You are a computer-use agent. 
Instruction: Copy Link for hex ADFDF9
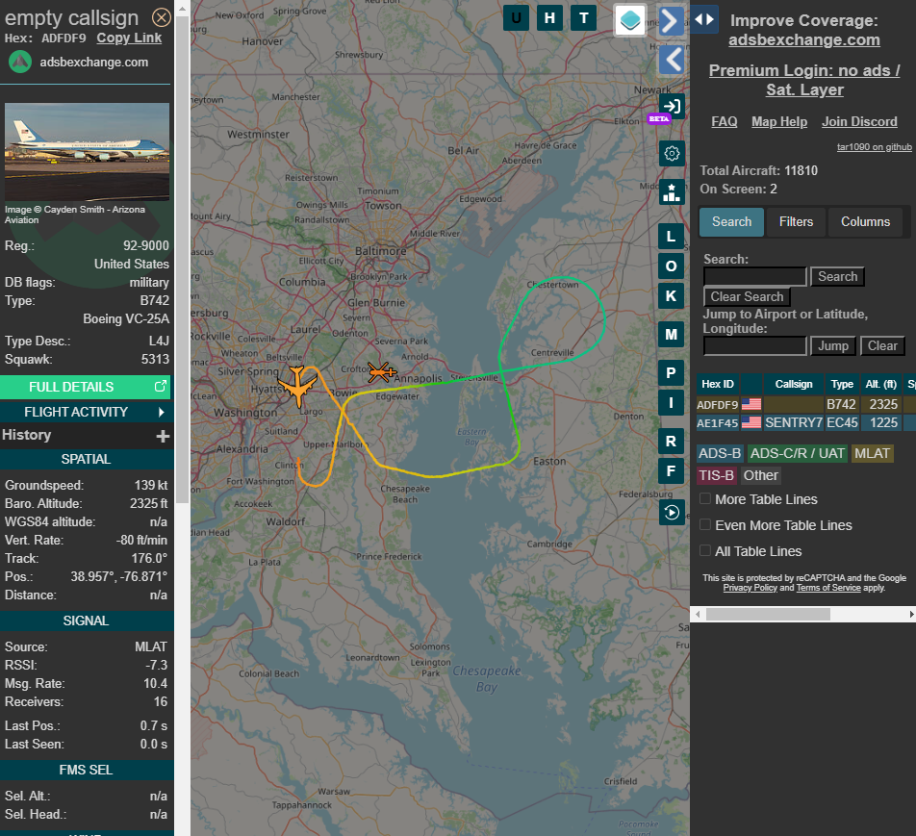[129, 38]
